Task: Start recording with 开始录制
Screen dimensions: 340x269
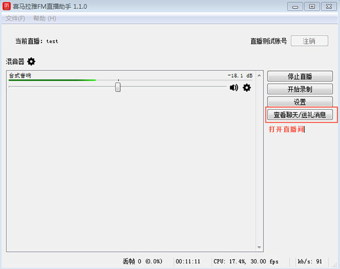Action: (x=300, y=89)
